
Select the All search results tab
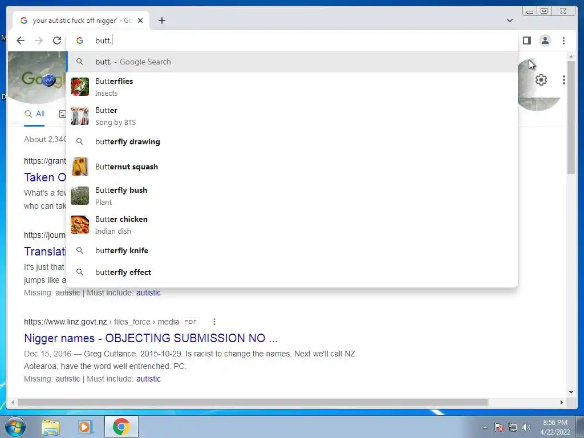point(34,114)
